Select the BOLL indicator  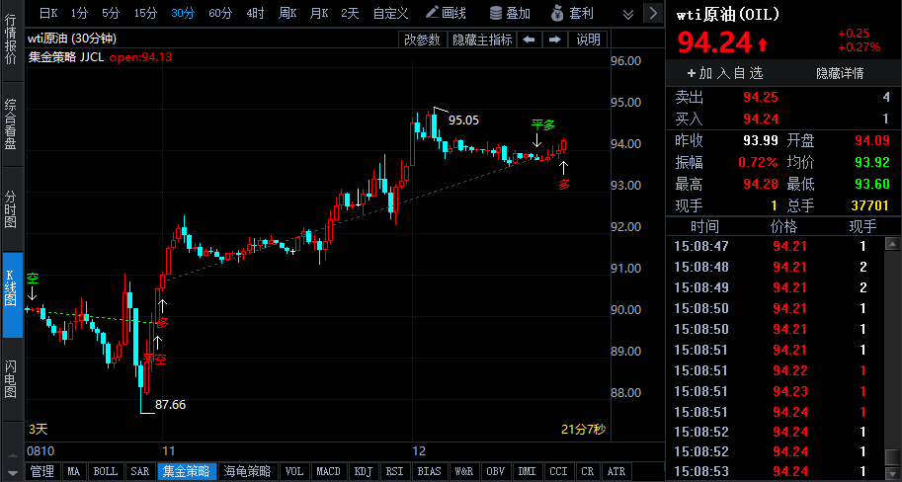pos(106,471)
